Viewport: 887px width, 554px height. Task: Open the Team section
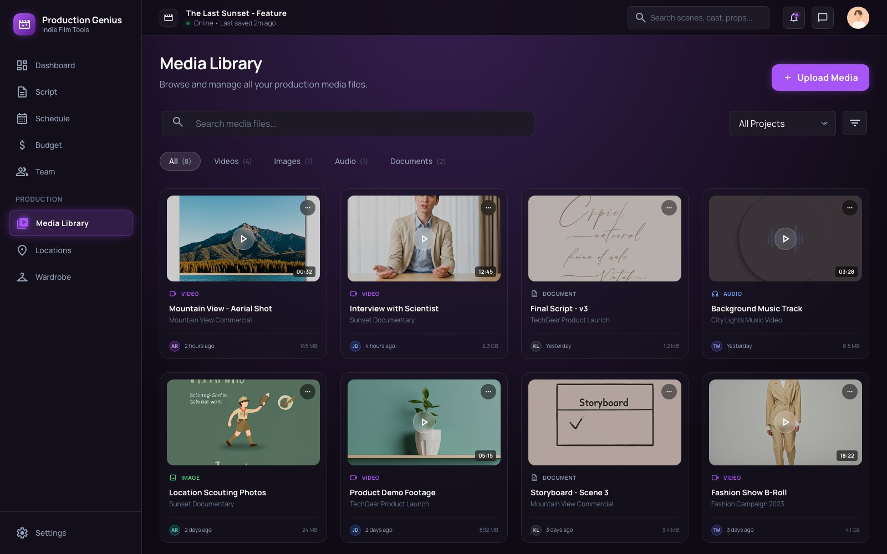coord(70,172)
